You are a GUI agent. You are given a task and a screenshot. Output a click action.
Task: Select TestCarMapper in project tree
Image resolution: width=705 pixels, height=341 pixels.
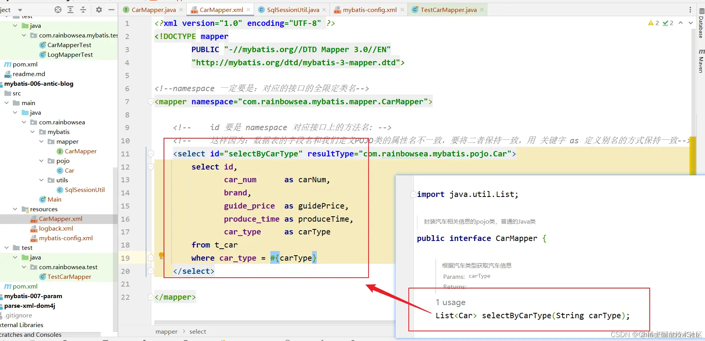pos(69,277)
